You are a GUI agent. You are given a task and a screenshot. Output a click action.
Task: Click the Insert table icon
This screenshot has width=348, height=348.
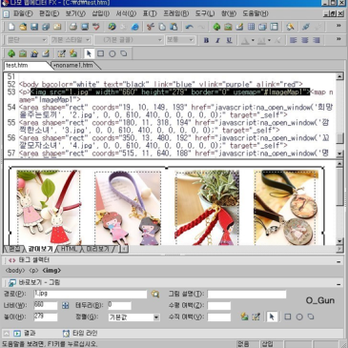pyautogui.click(x=251, y=27)
